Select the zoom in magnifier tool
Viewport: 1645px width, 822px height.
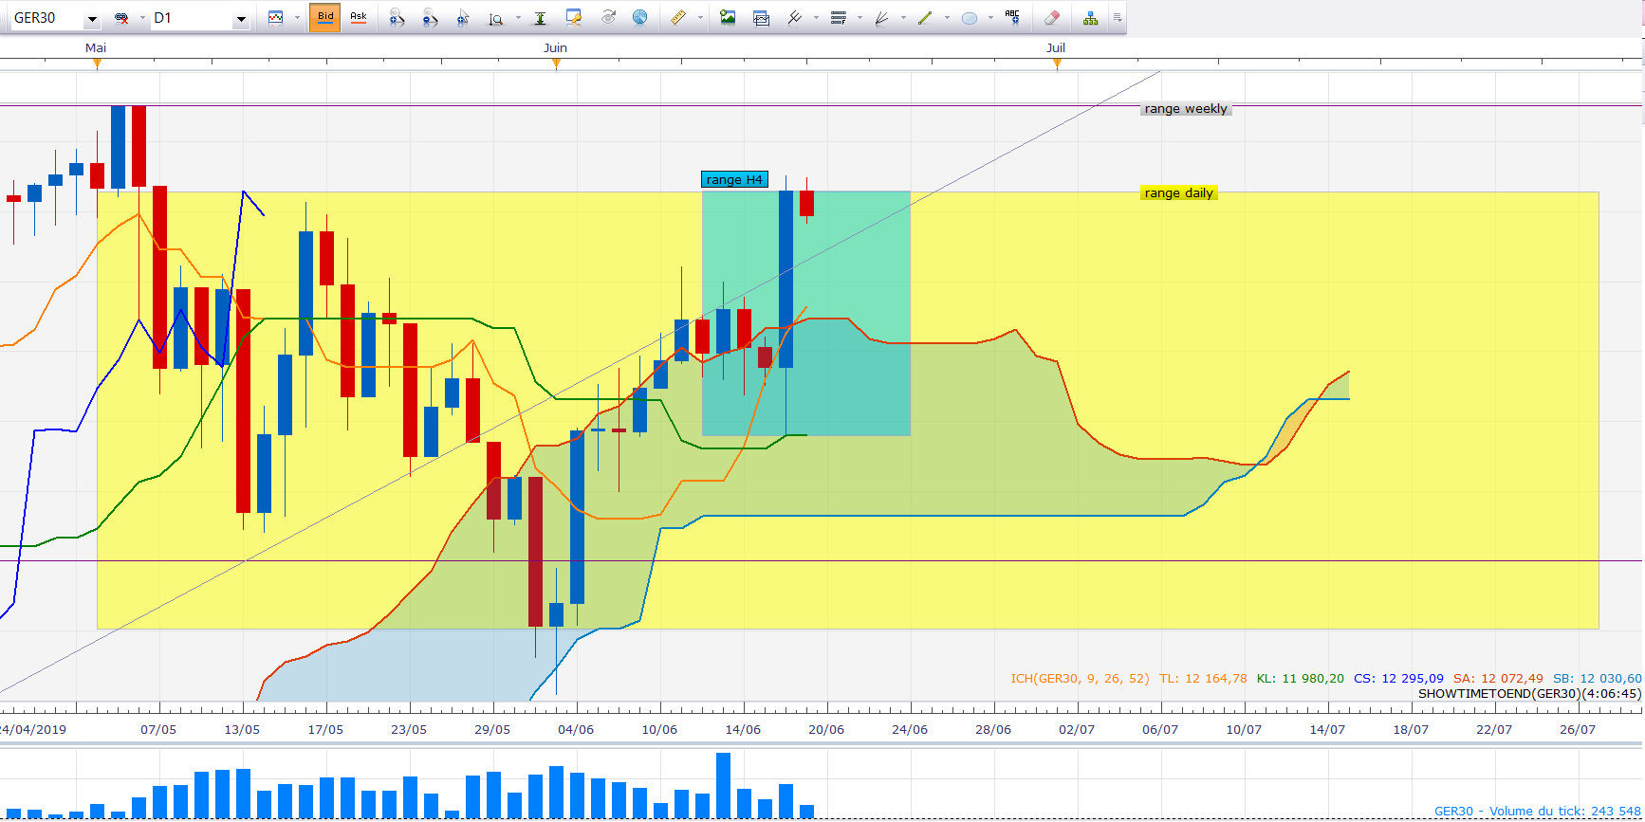(397, 17)
